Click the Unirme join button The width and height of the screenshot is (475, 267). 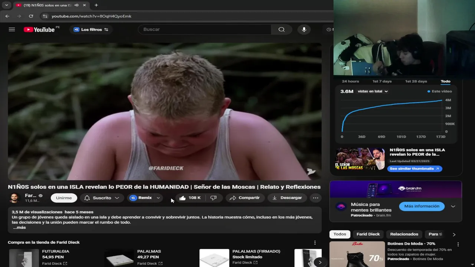click(64, 198)
